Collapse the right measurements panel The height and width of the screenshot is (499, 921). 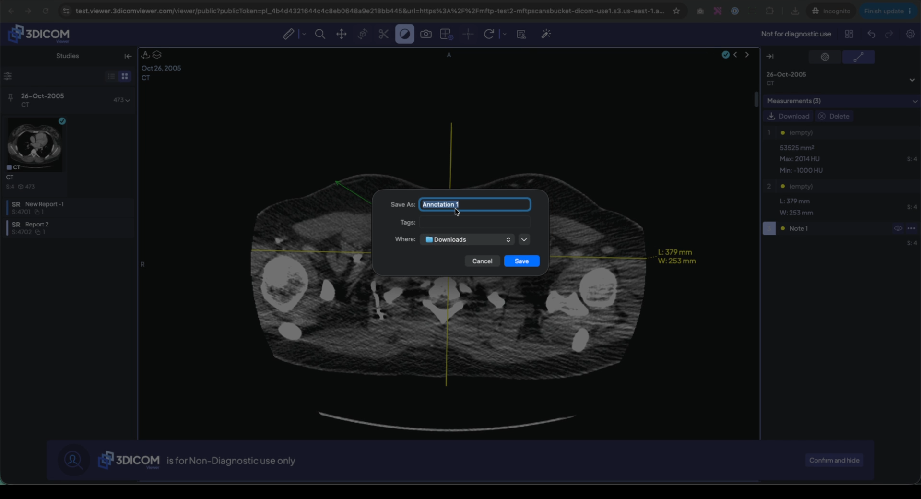tap(770, 57)
